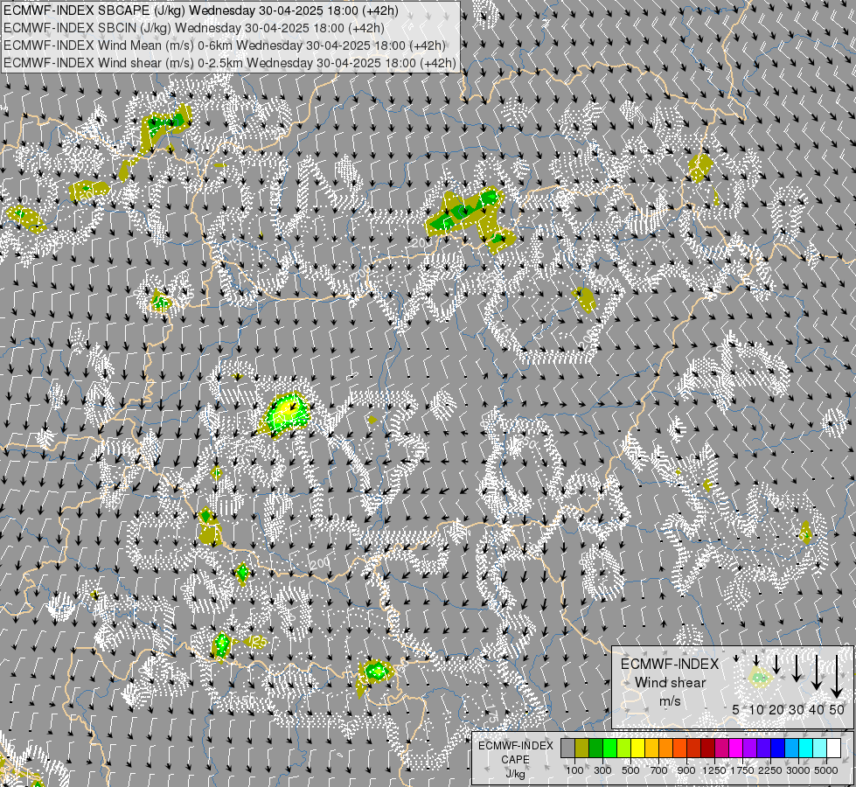
Task: Click the SBCAPE title line in header
Action: coord(201,10)
